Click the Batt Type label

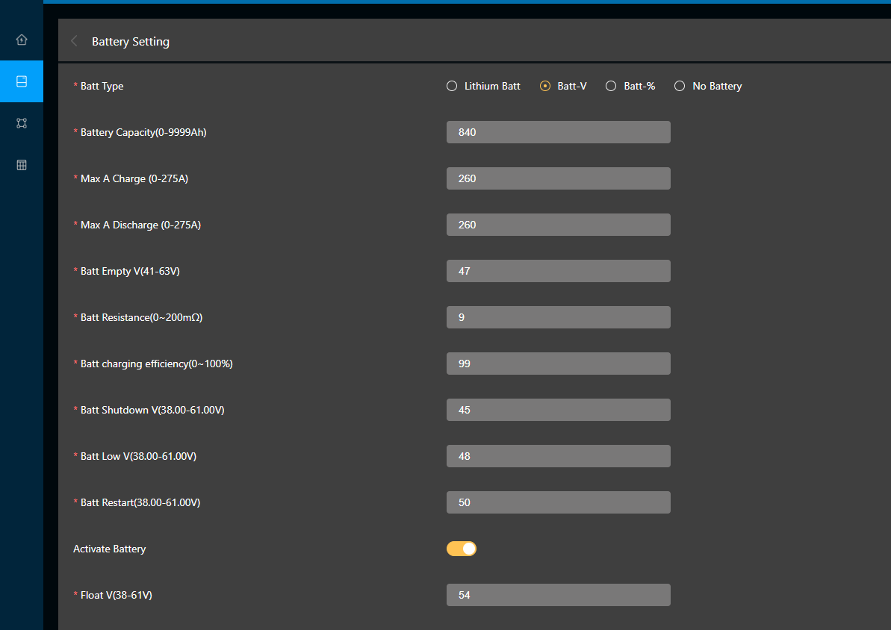[102, 87]
